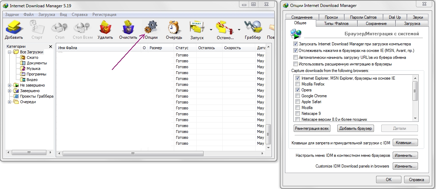This screenshot has height=189, width=436.
Task: Select Проекты Граббера in category tree
Action: coord(34,96)
